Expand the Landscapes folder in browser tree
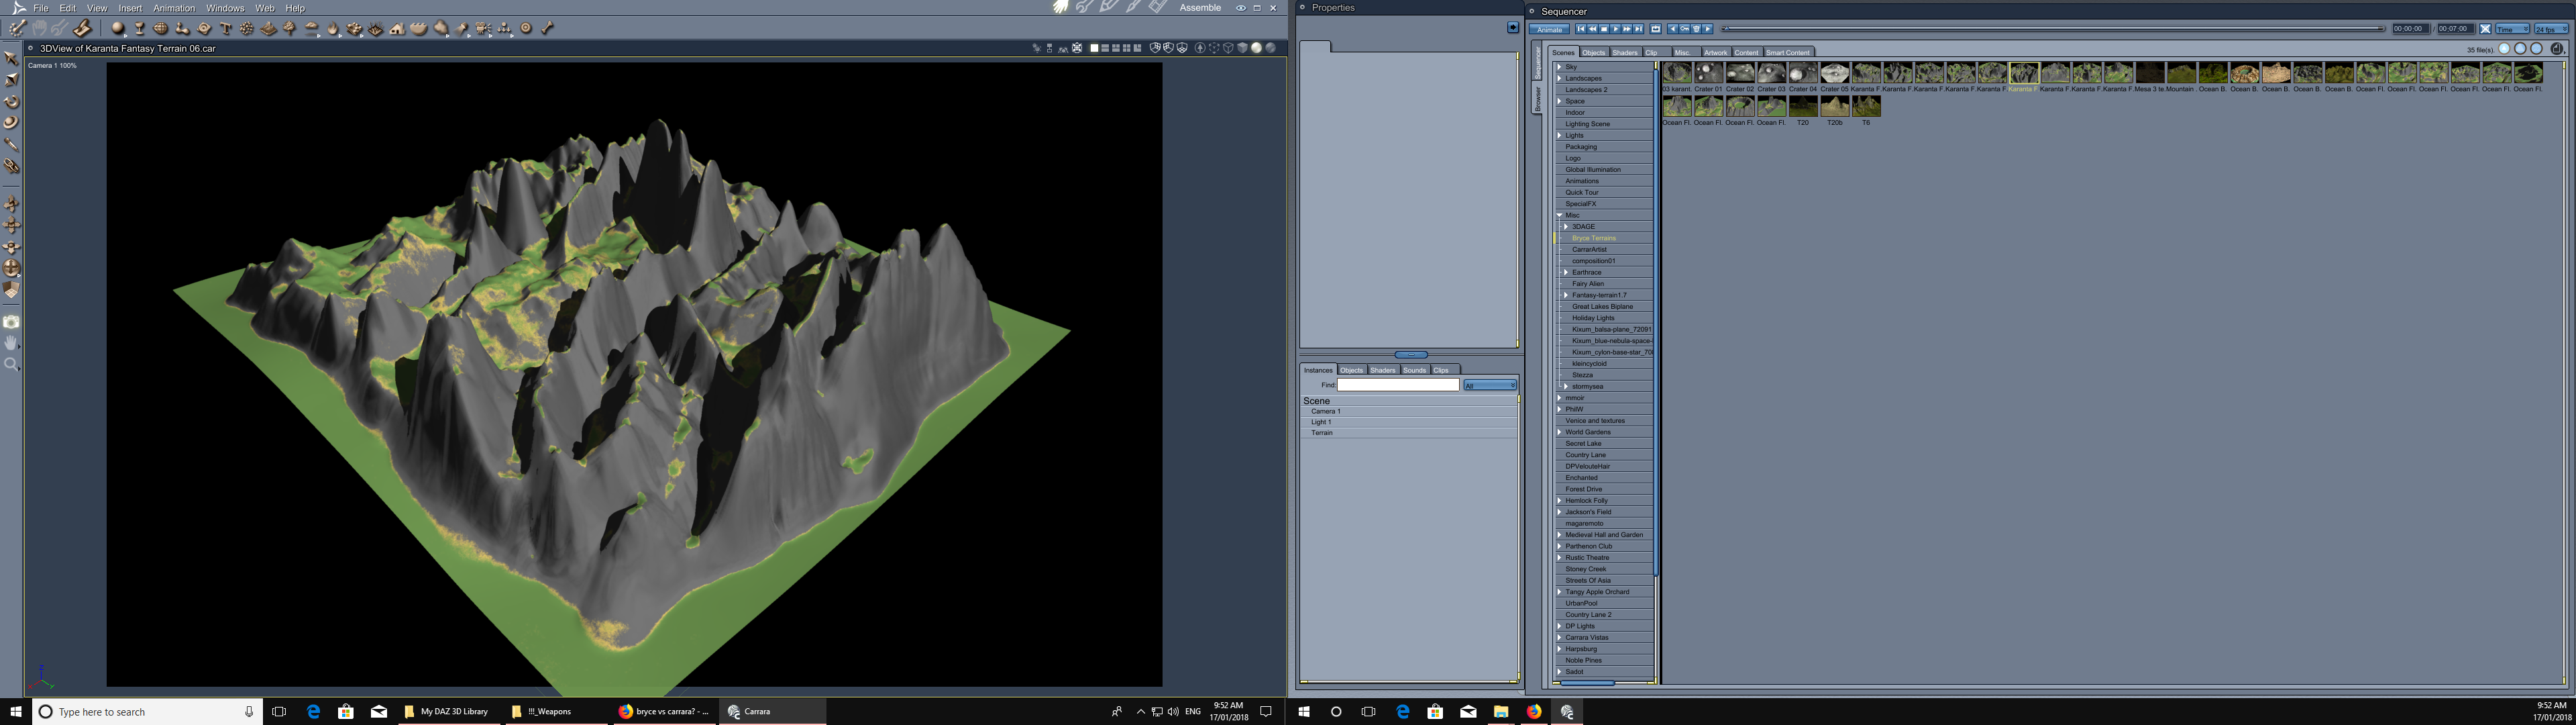Viewport: 2576px width, 725px height. coord(1559,78)
